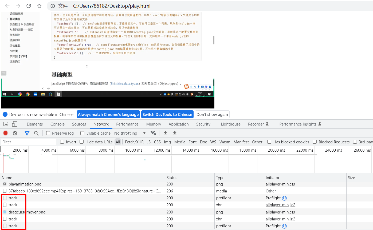The width and height of the screenshot is (373, 230).
Task: Go back using the browser back arrow
Action: tap(7, 6)
